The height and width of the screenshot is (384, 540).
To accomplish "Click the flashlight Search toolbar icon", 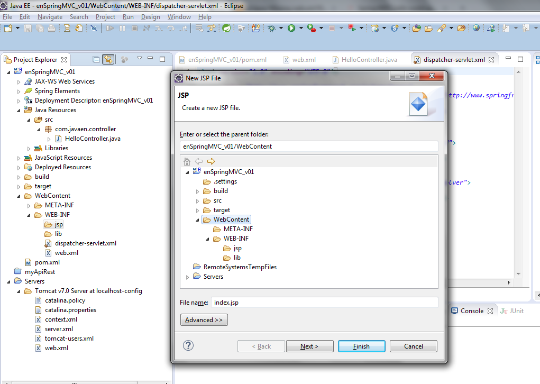I will pyautogui.click(x=442, y=28).
